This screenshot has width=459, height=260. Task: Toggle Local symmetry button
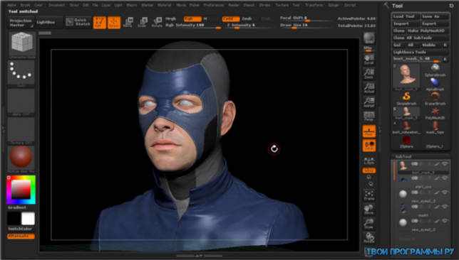click(x=369, y=146)
